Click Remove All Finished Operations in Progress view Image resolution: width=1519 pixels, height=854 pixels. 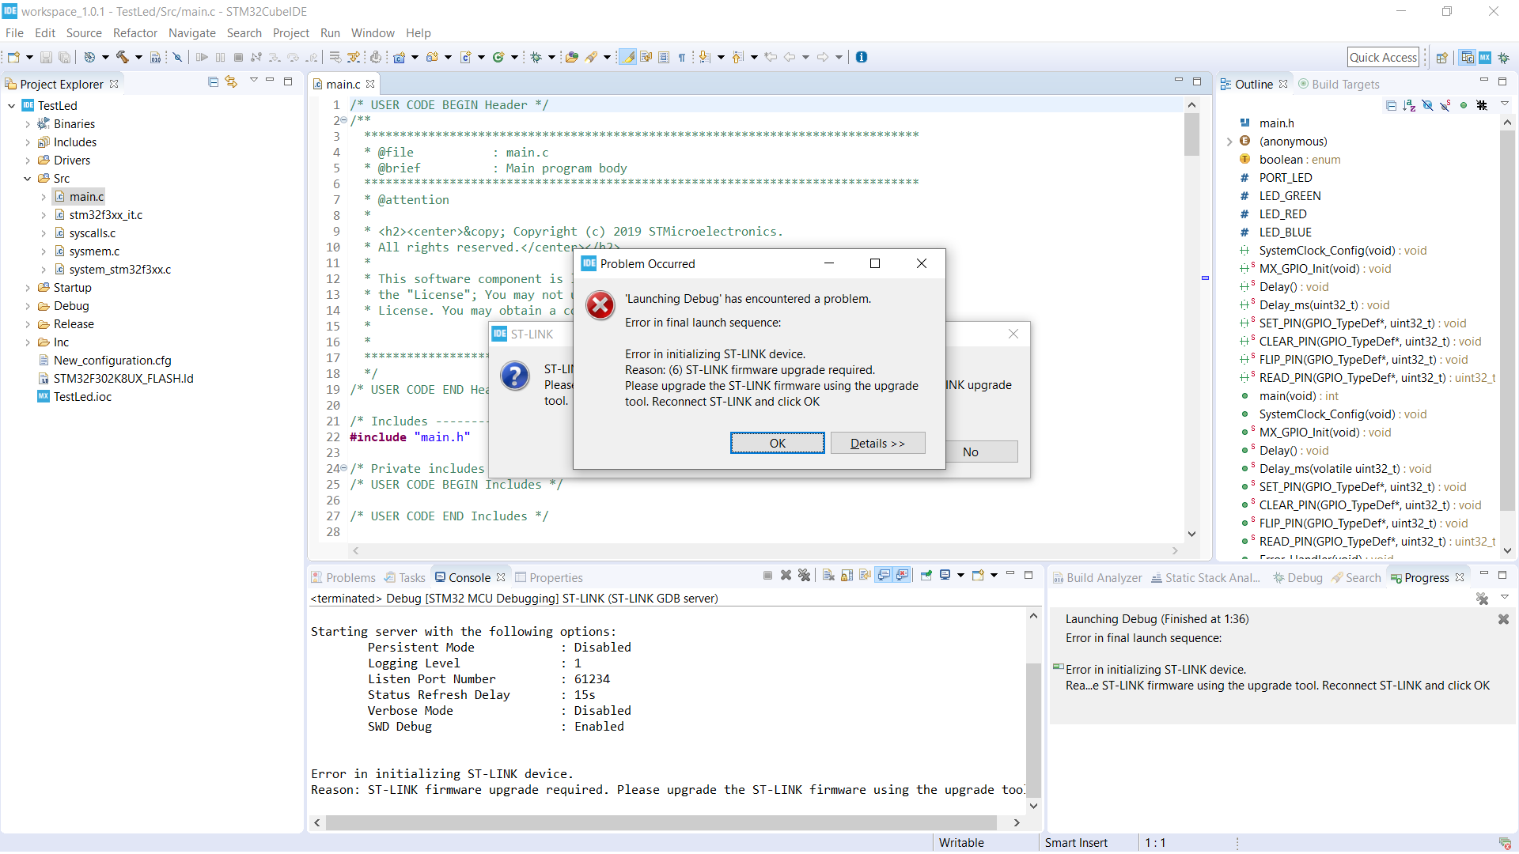pos(1482,599)
